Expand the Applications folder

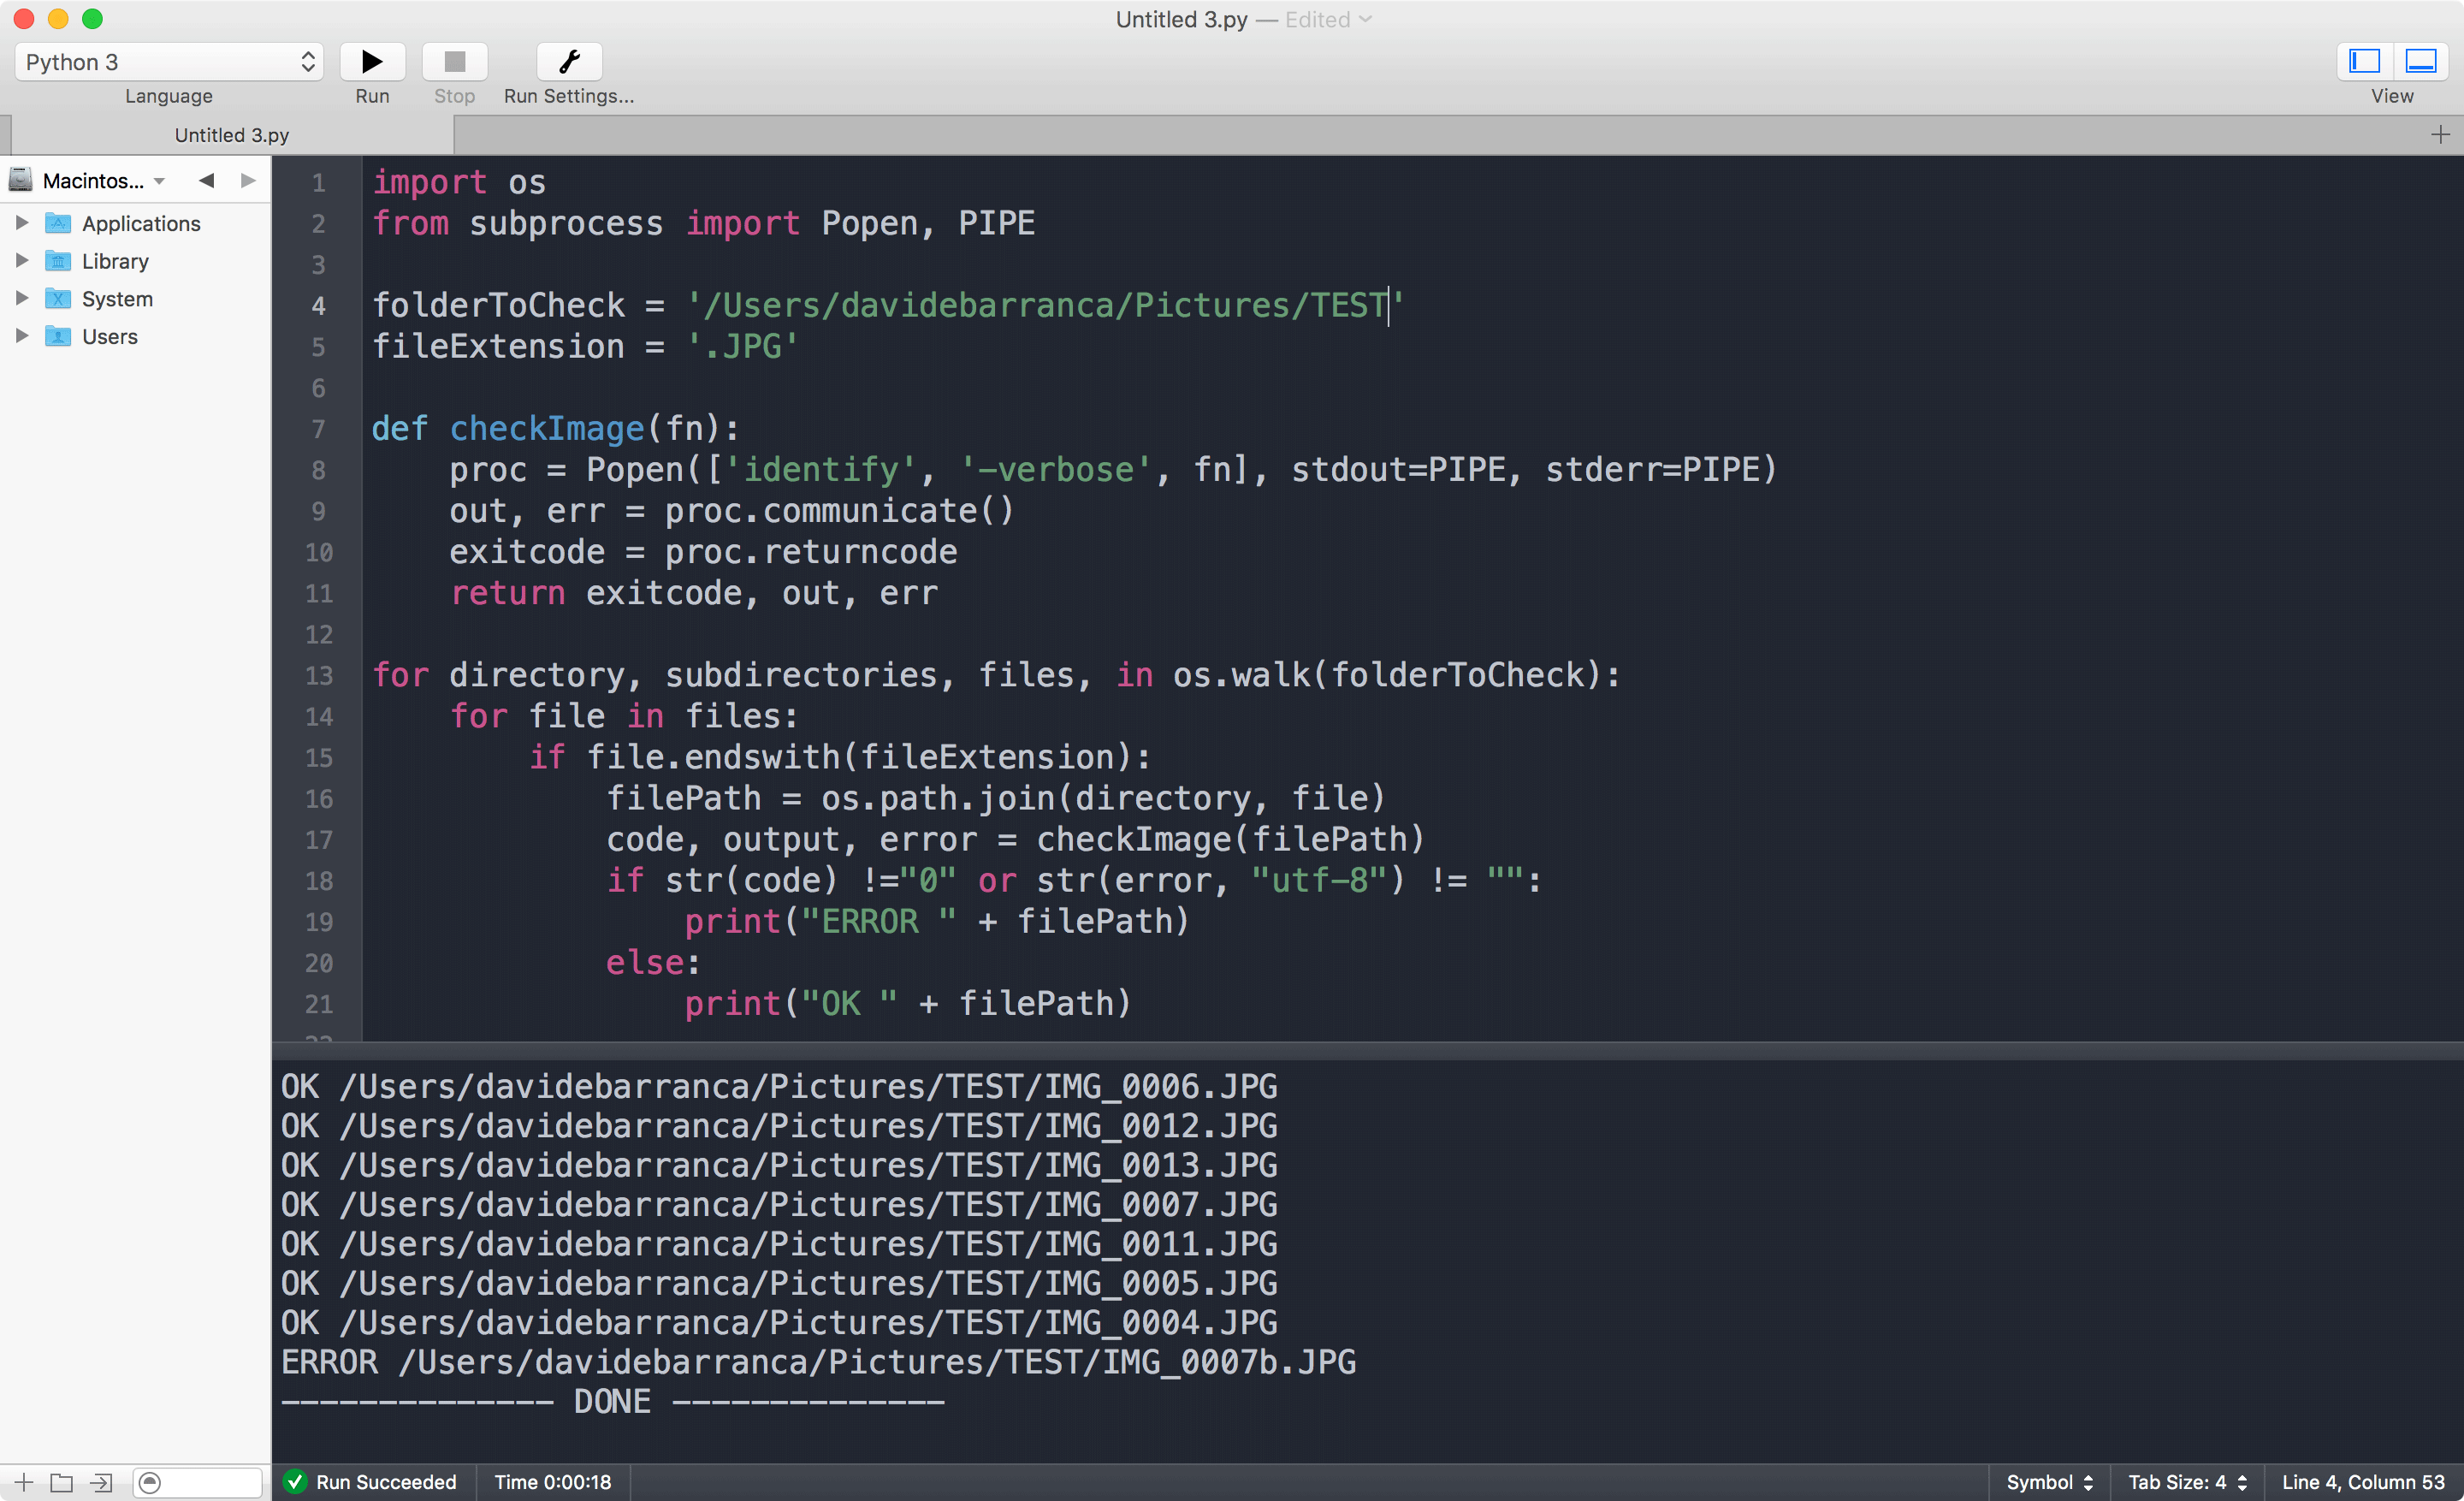(22, 222)
